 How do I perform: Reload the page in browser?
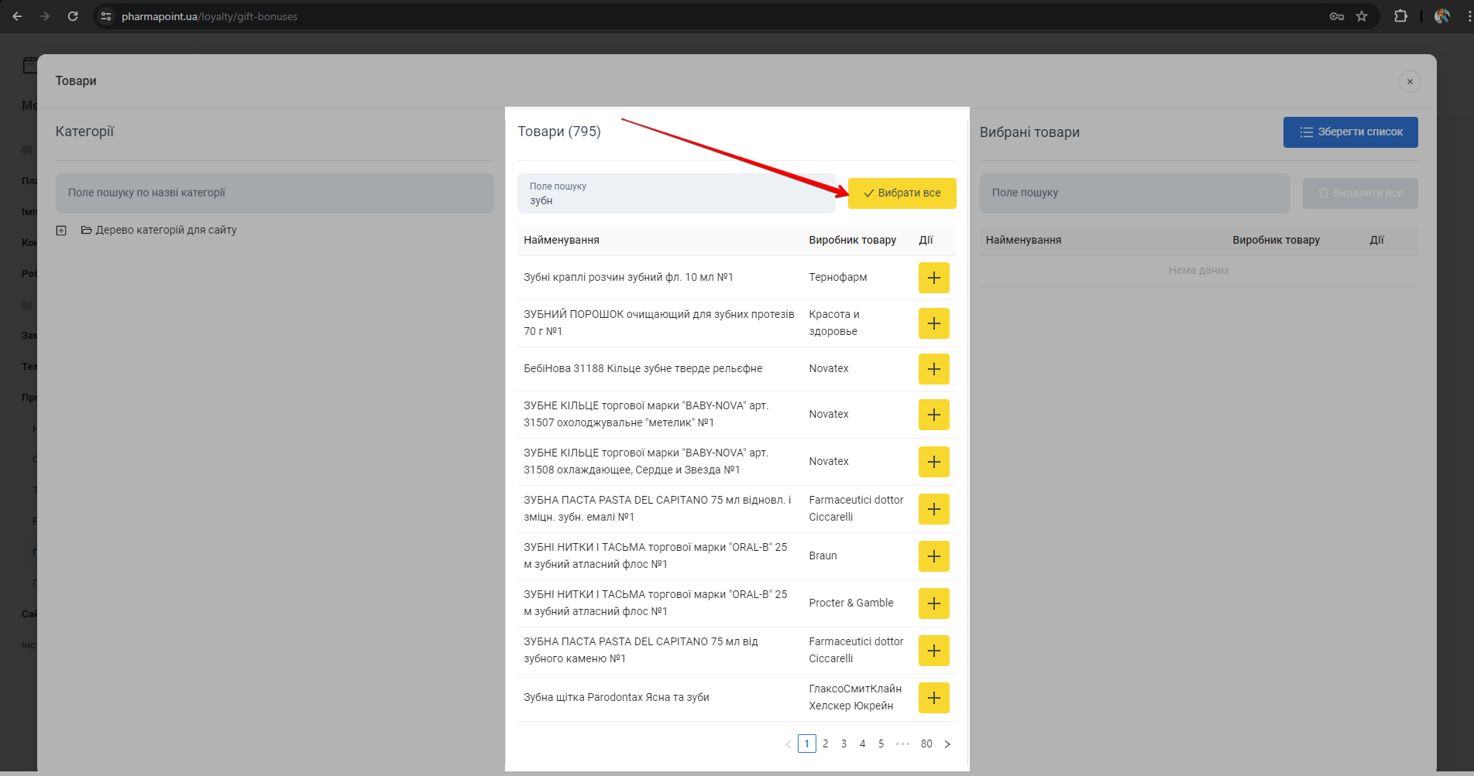73,16
